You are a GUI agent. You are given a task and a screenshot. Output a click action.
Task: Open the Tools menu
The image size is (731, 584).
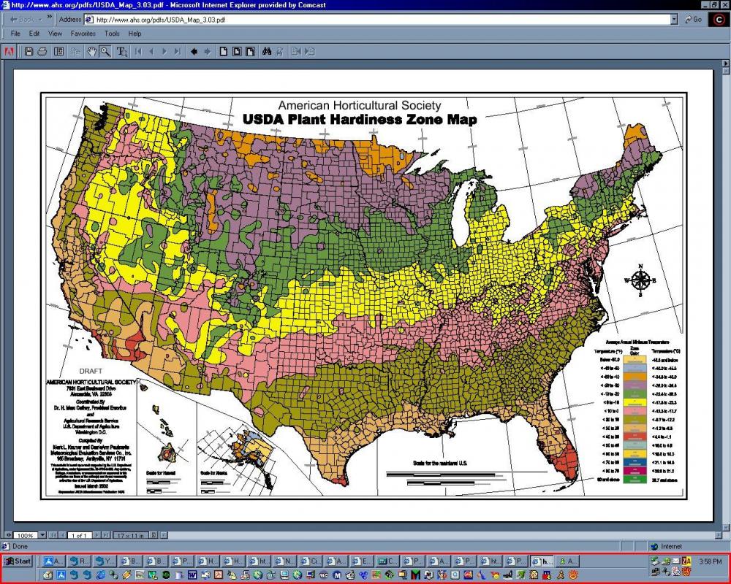(112, 34)
